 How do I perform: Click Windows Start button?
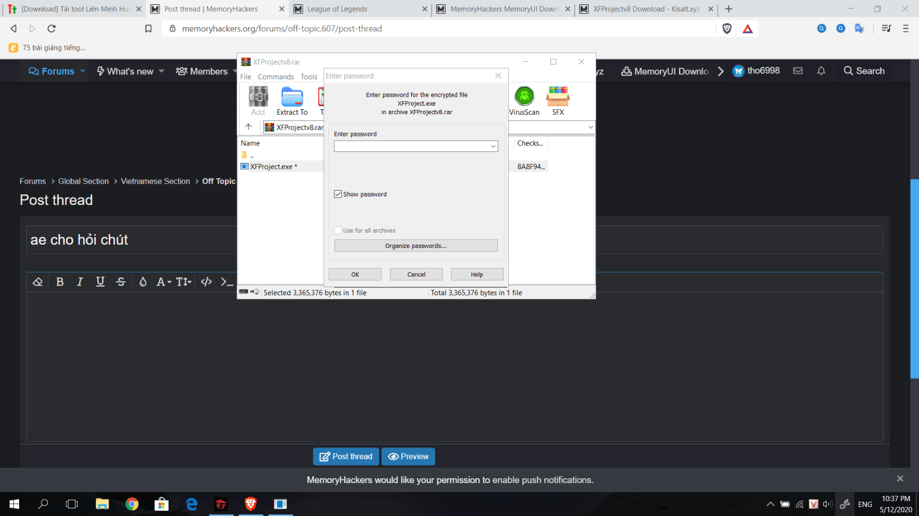[x=14, y=504]
